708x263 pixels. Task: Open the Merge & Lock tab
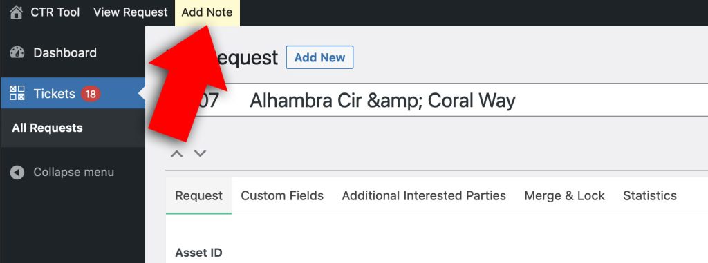click(x=564, y=196)
